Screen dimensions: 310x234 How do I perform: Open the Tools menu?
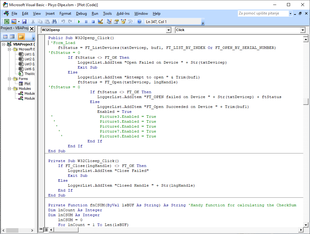107,14
